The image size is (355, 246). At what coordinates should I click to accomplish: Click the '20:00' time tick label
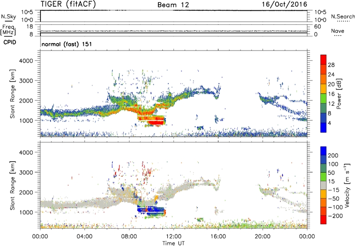(x=263, y=237)
